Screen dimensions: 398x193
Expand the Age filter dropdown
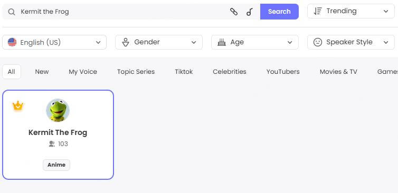coord(255,42)
